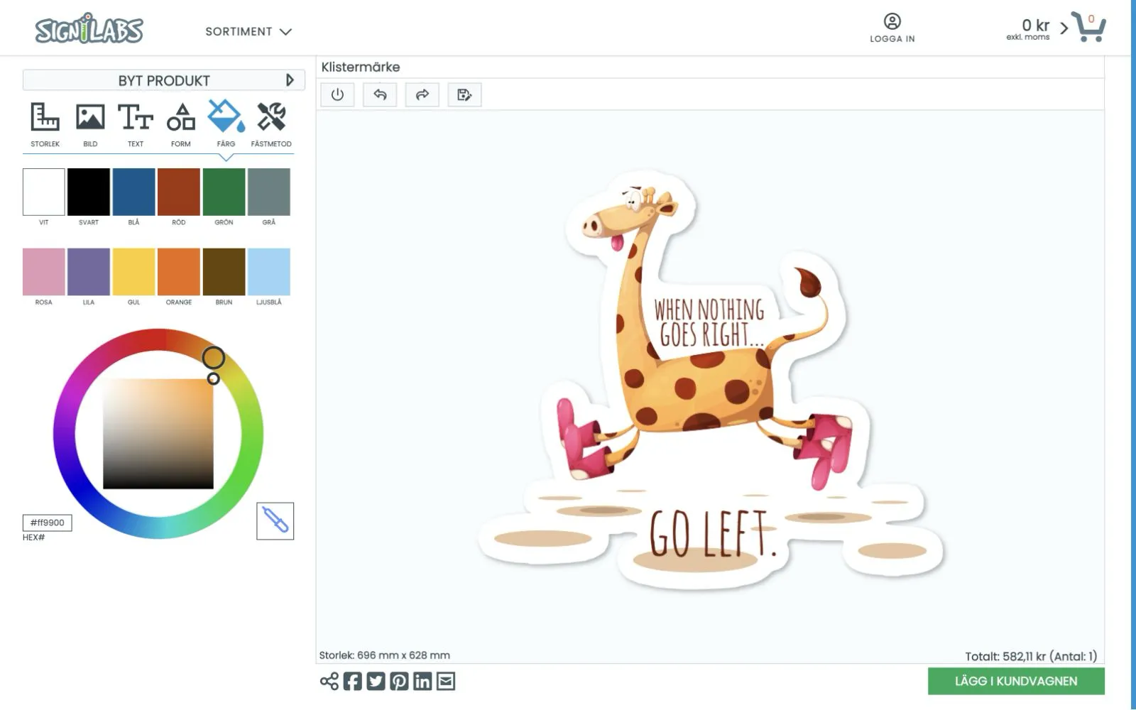The image size is (1136, 710).
Task: Click the saturation square handle
Action: click(x=213, y=379)
